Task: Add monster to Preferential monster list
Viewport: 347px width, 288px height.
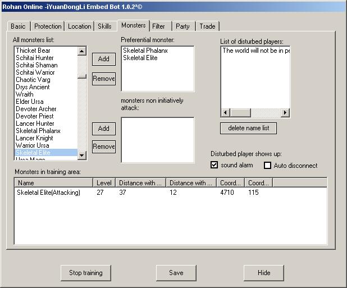Action: (x=104, y=59)
